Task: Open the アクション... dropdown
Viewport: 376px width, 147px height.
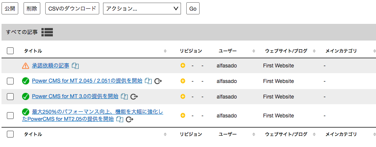Action: click(x=142, y=9)
